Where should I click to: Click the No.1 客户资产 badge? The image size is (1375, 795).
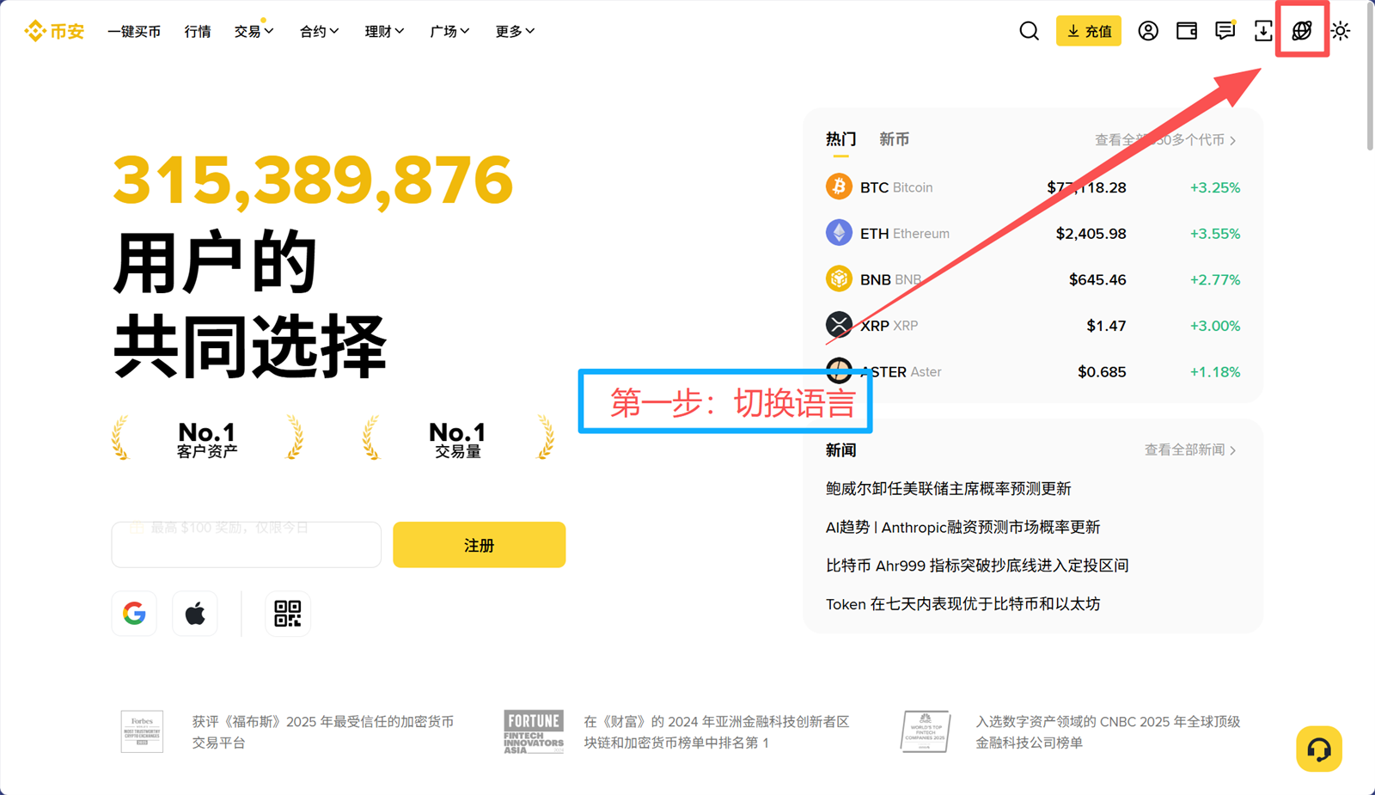click(x=207, y=439)
